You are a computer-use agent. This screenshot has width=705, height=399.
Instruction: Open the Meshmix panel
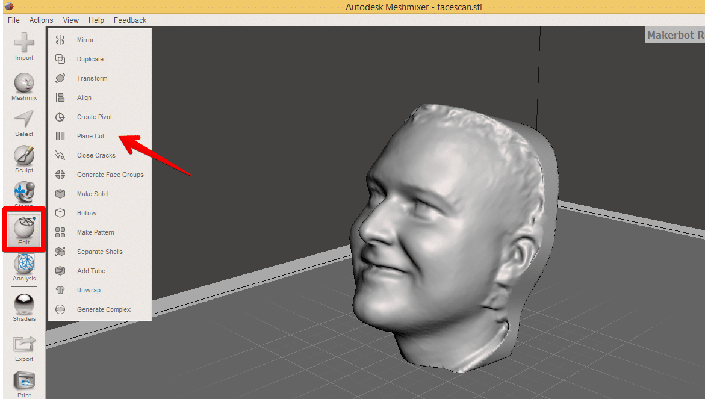pos(24,87)
